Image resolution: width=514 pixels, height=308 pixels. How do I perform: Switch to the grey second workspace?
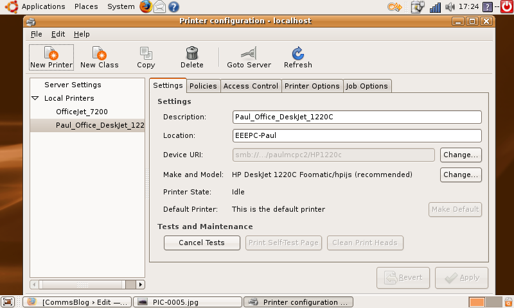pos(493,302)
